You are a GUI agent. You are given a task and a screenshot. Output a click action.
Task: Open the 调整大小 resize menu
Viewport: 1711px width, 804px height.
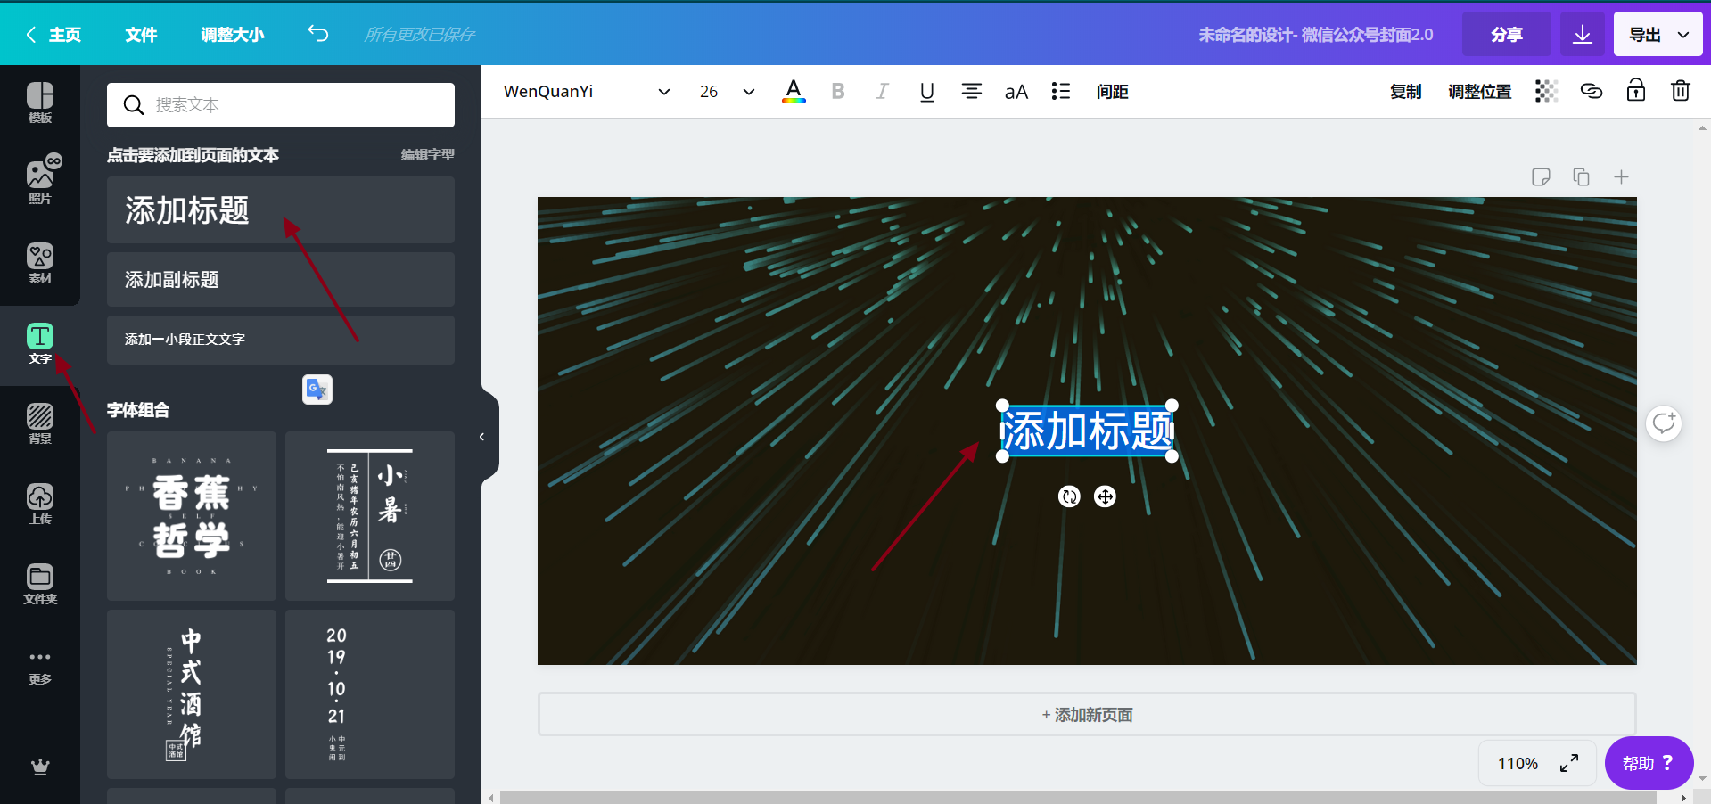pos(232,34)
